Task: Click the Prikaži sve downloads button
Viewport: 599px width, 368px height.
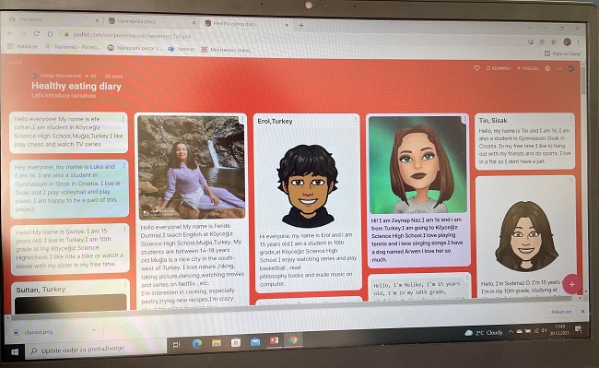Action: click(561, 312)
